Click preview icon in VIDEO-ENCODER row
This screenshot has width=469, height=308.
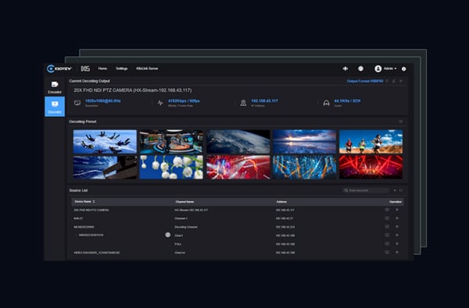click(x=387, y=253)
